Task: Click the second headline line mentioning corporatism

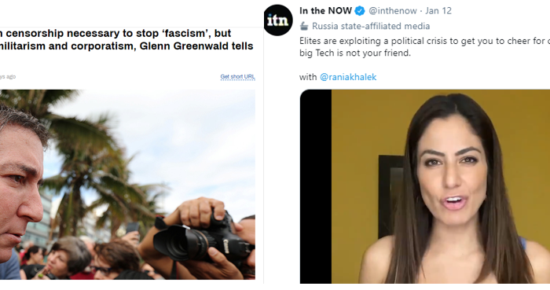Action: (x=126, y=46)
